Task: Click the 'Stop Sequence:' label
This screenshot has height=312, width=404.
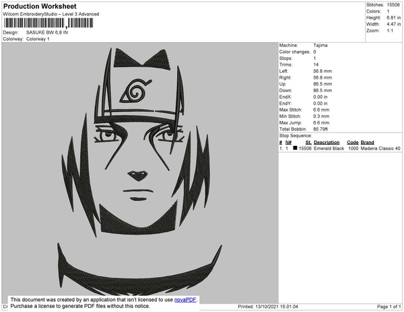Action: tap(296, 136)
